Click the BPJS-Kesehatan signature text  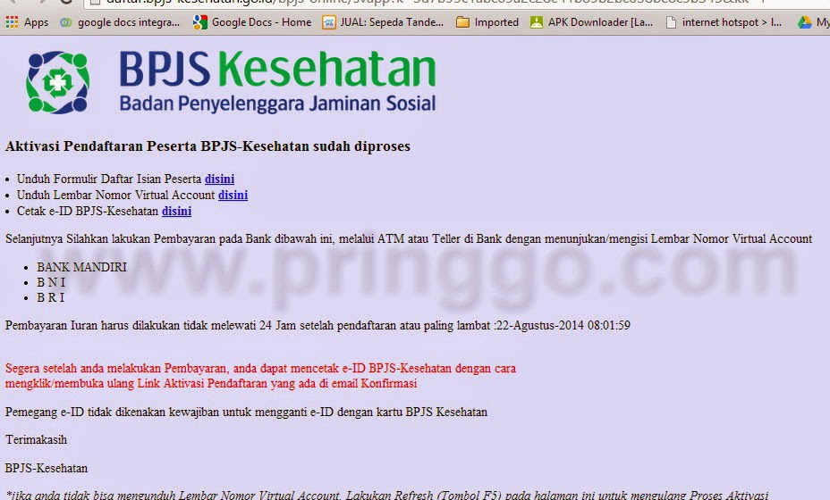click(x=47, y=468)
